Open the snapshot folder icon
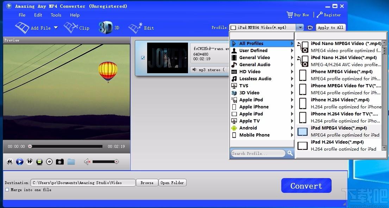Screen dimensions: 389x208 pyautogui.click(x=71, y=162)
